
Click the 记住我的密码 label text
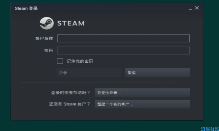80,61
